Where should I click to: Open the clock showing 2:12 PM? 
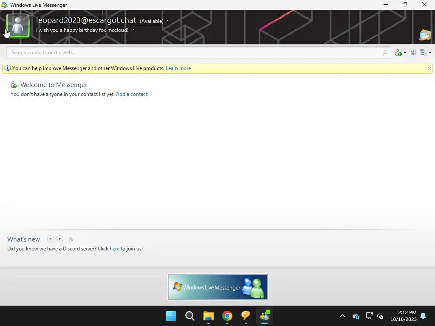(x=404, y=316)
